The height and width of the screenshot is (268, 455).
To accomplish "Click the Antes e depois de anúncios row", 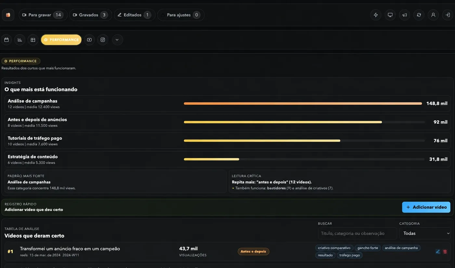I will click(x=227, y=122).
